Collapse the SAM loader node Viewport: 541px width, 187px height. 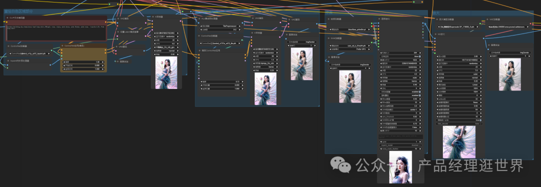click(329, 38)
